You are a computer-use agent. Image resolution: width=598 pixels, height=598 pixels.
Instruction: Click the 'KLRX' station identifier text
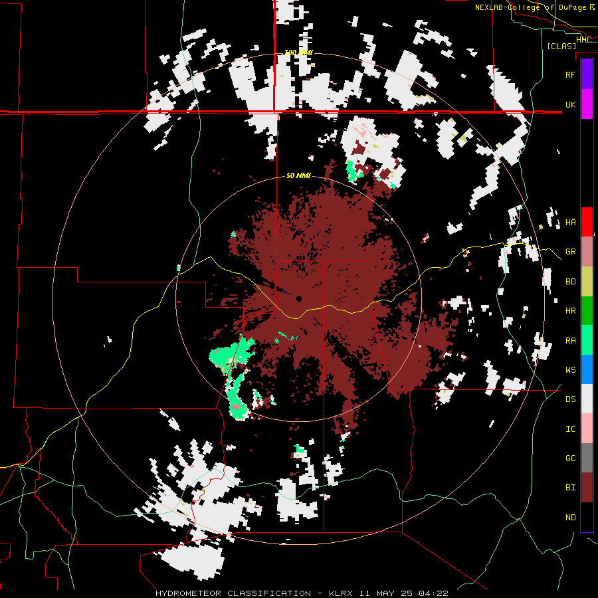(341, 593)
